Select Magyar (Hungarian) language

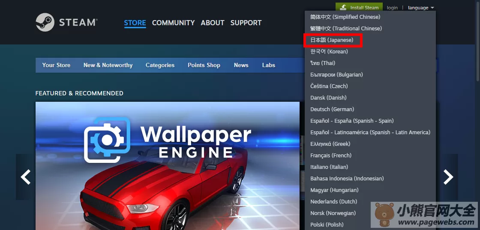point(370,190)
